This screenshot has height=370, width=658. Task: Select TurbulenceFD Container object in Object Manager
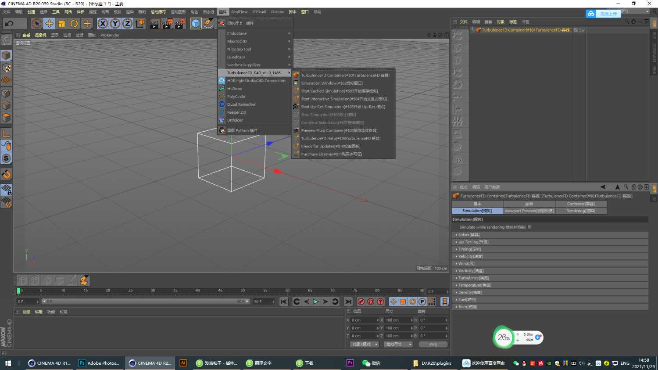click(x=526, y=30)
